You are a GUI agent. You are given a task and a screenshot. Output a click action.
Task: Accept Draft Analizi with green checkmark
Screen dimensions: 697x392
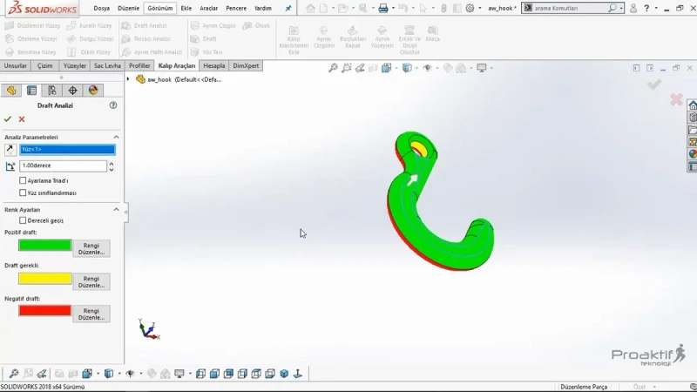pyautogui.click(x=8, y=119)
